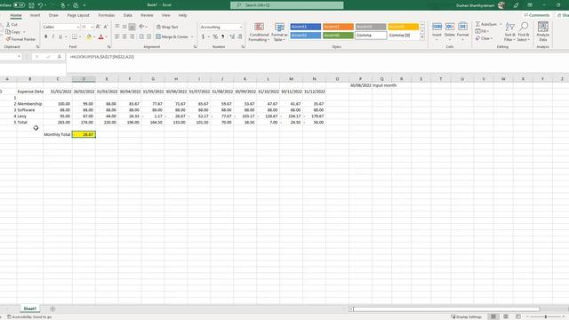Open the Formulas tab
Screen dimensions: 569x320
(107, 15)
